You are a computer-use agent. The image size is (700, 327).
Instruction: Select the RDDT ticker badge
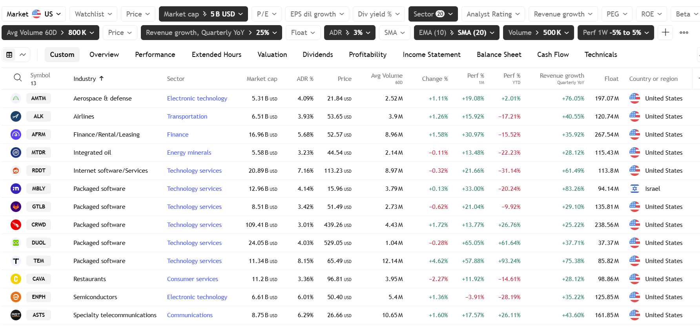[x=38, y=171]
